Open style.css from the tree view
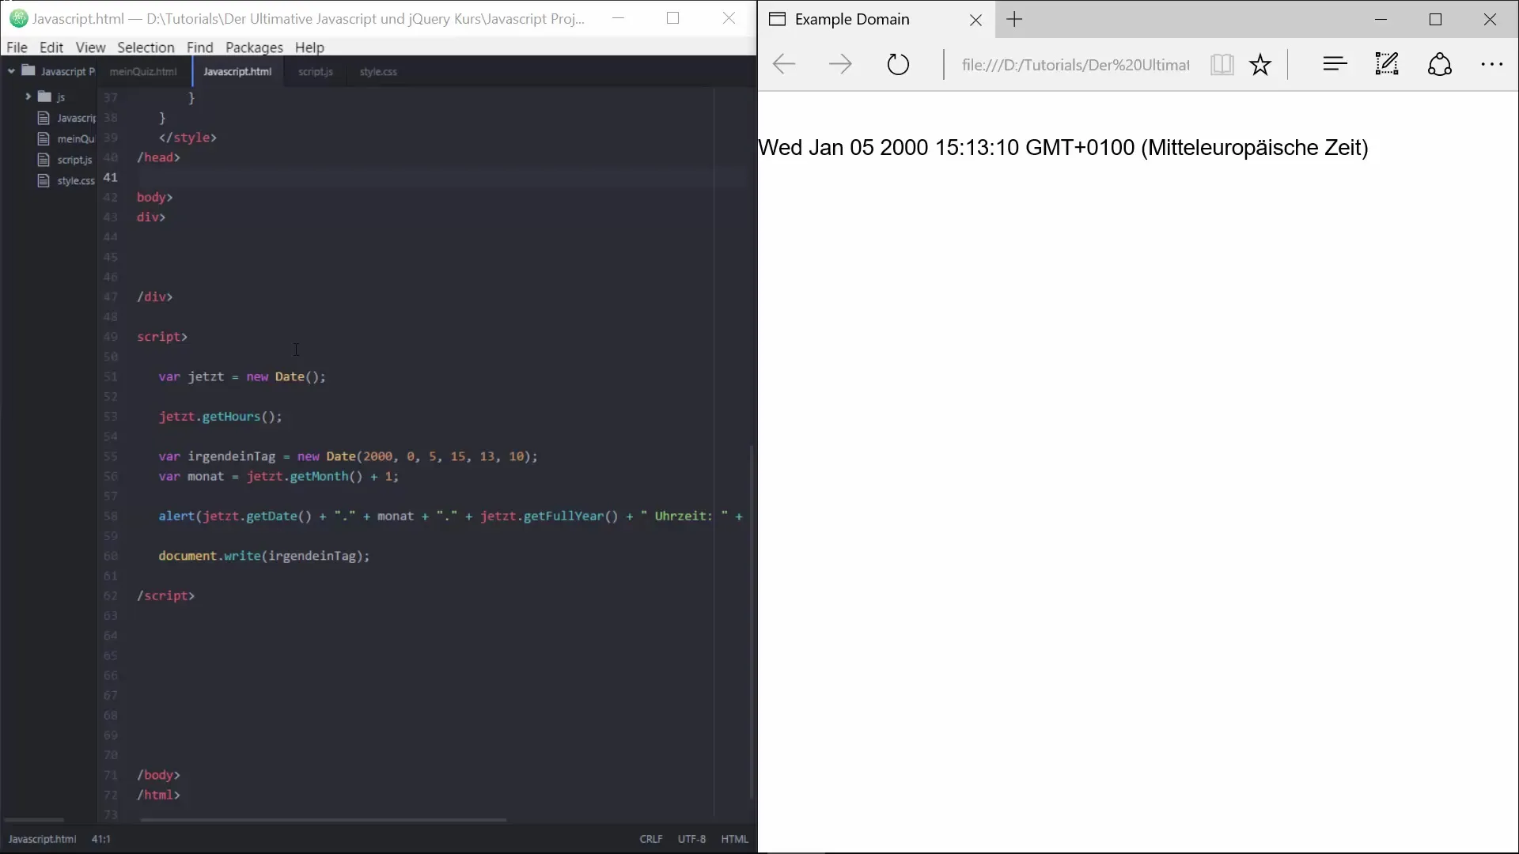The image size is (1519, 854). [x=76, y=180]
